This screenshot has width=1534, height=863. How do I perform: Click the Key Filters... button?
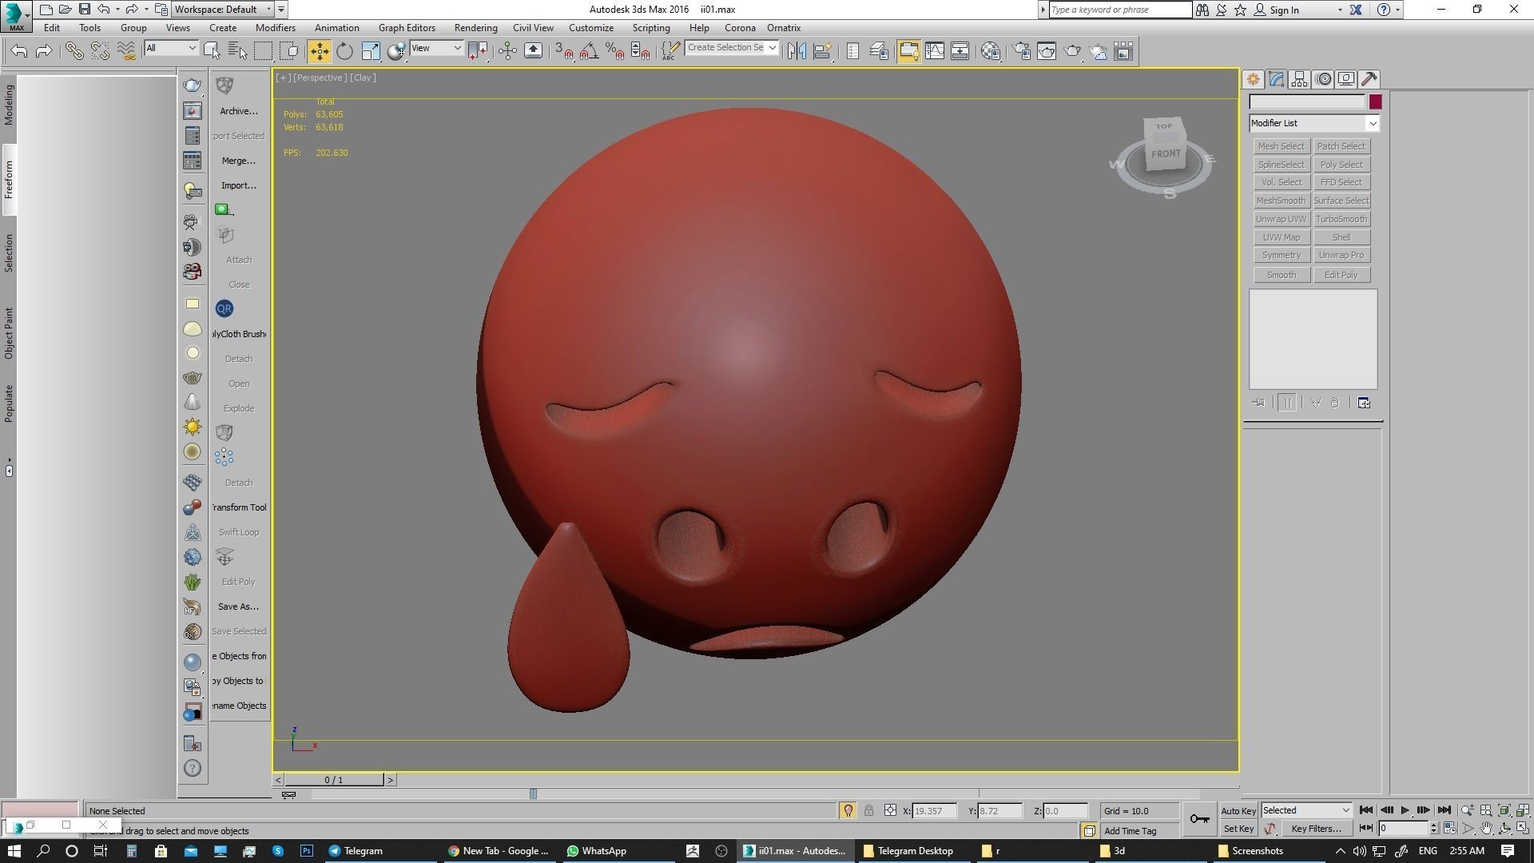[1316, 829]
